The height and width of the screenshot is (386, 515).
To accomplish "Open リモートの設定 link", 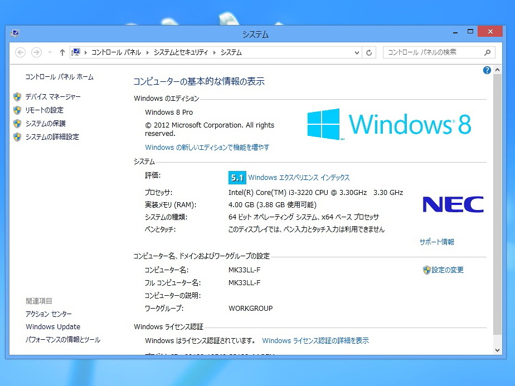I will [x=45, y=110].
